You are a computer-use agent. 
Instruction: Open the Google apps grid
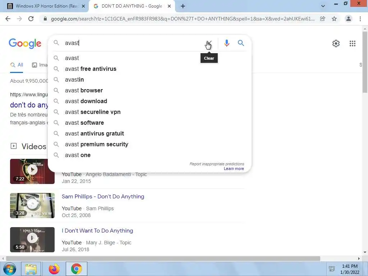coord(352,43)
